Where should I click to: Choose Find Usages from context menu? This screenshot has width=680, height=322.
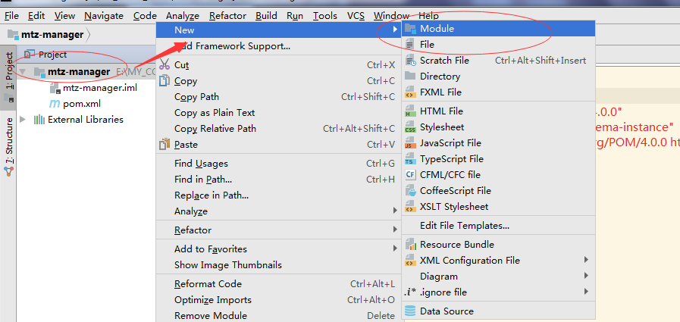(x=201, y=164)
